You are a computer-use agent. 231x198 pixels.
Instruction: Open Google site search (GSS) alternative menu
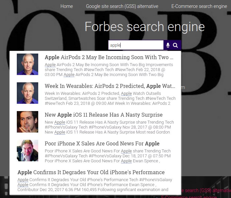pyautogui.click(x=122, y=6)
